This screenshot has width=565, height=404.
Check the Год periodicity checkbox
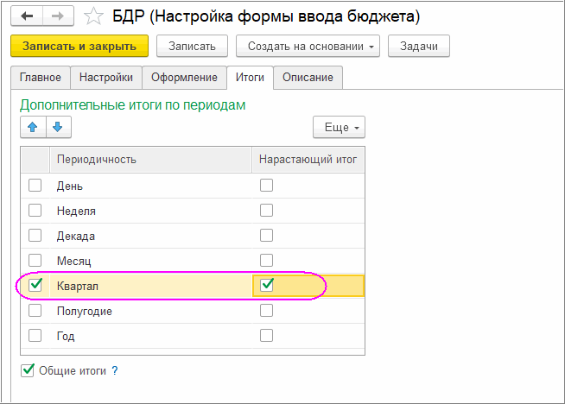point(35,335)
